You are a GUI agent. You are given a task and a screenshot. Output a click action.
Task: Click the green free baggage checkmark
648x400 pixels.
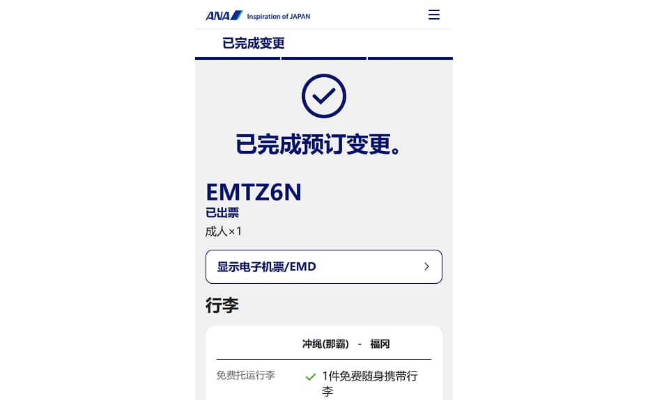point(310,376)
